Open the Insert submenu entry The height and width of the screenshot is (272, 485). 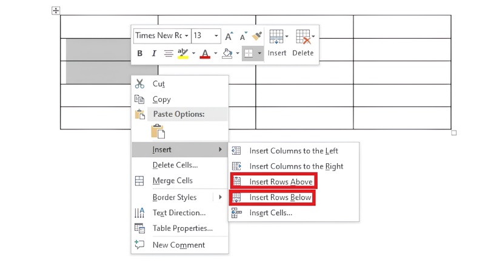180,149
